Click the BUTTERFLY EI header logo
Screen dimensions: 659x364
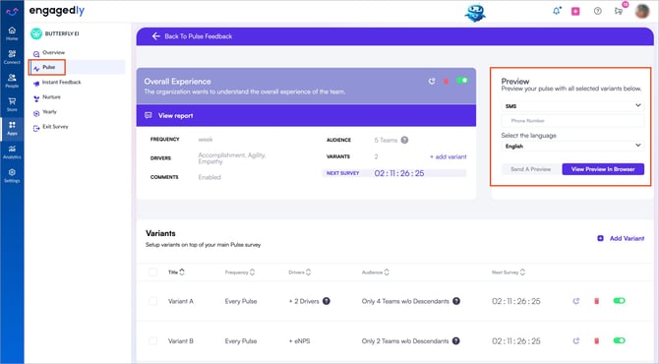tap(36, 33)
